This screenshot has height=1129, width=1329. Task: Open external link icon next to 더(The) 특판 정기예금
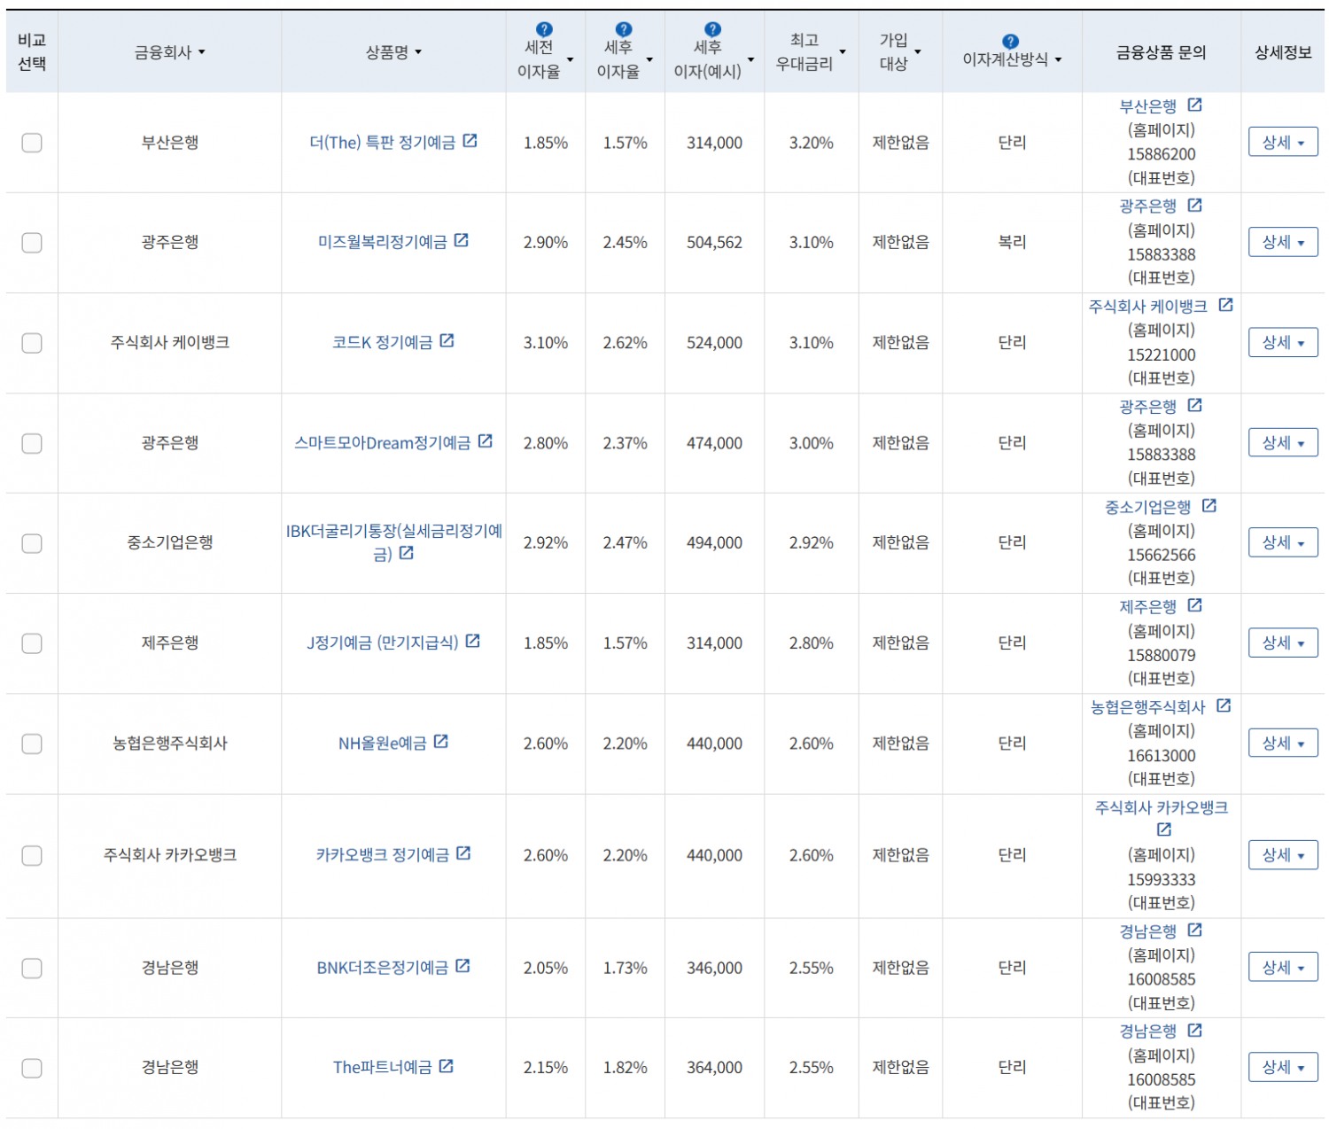[x=470, y=141]
